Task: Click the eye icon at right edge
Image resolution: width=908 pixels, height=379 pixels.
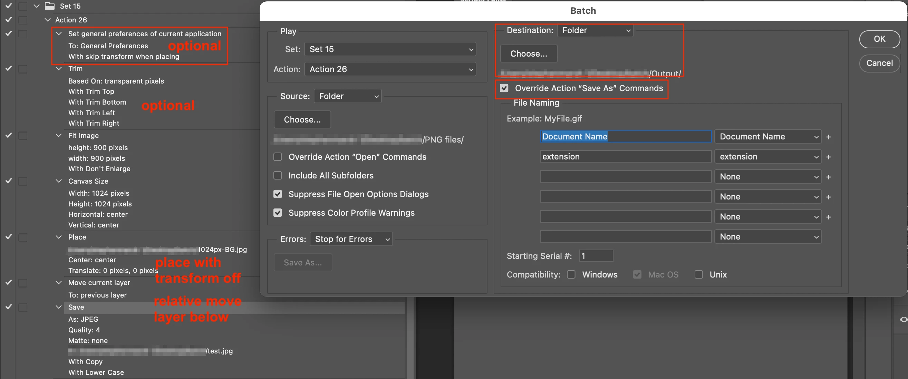Action: pyautogui.click(x=903, y=319)
